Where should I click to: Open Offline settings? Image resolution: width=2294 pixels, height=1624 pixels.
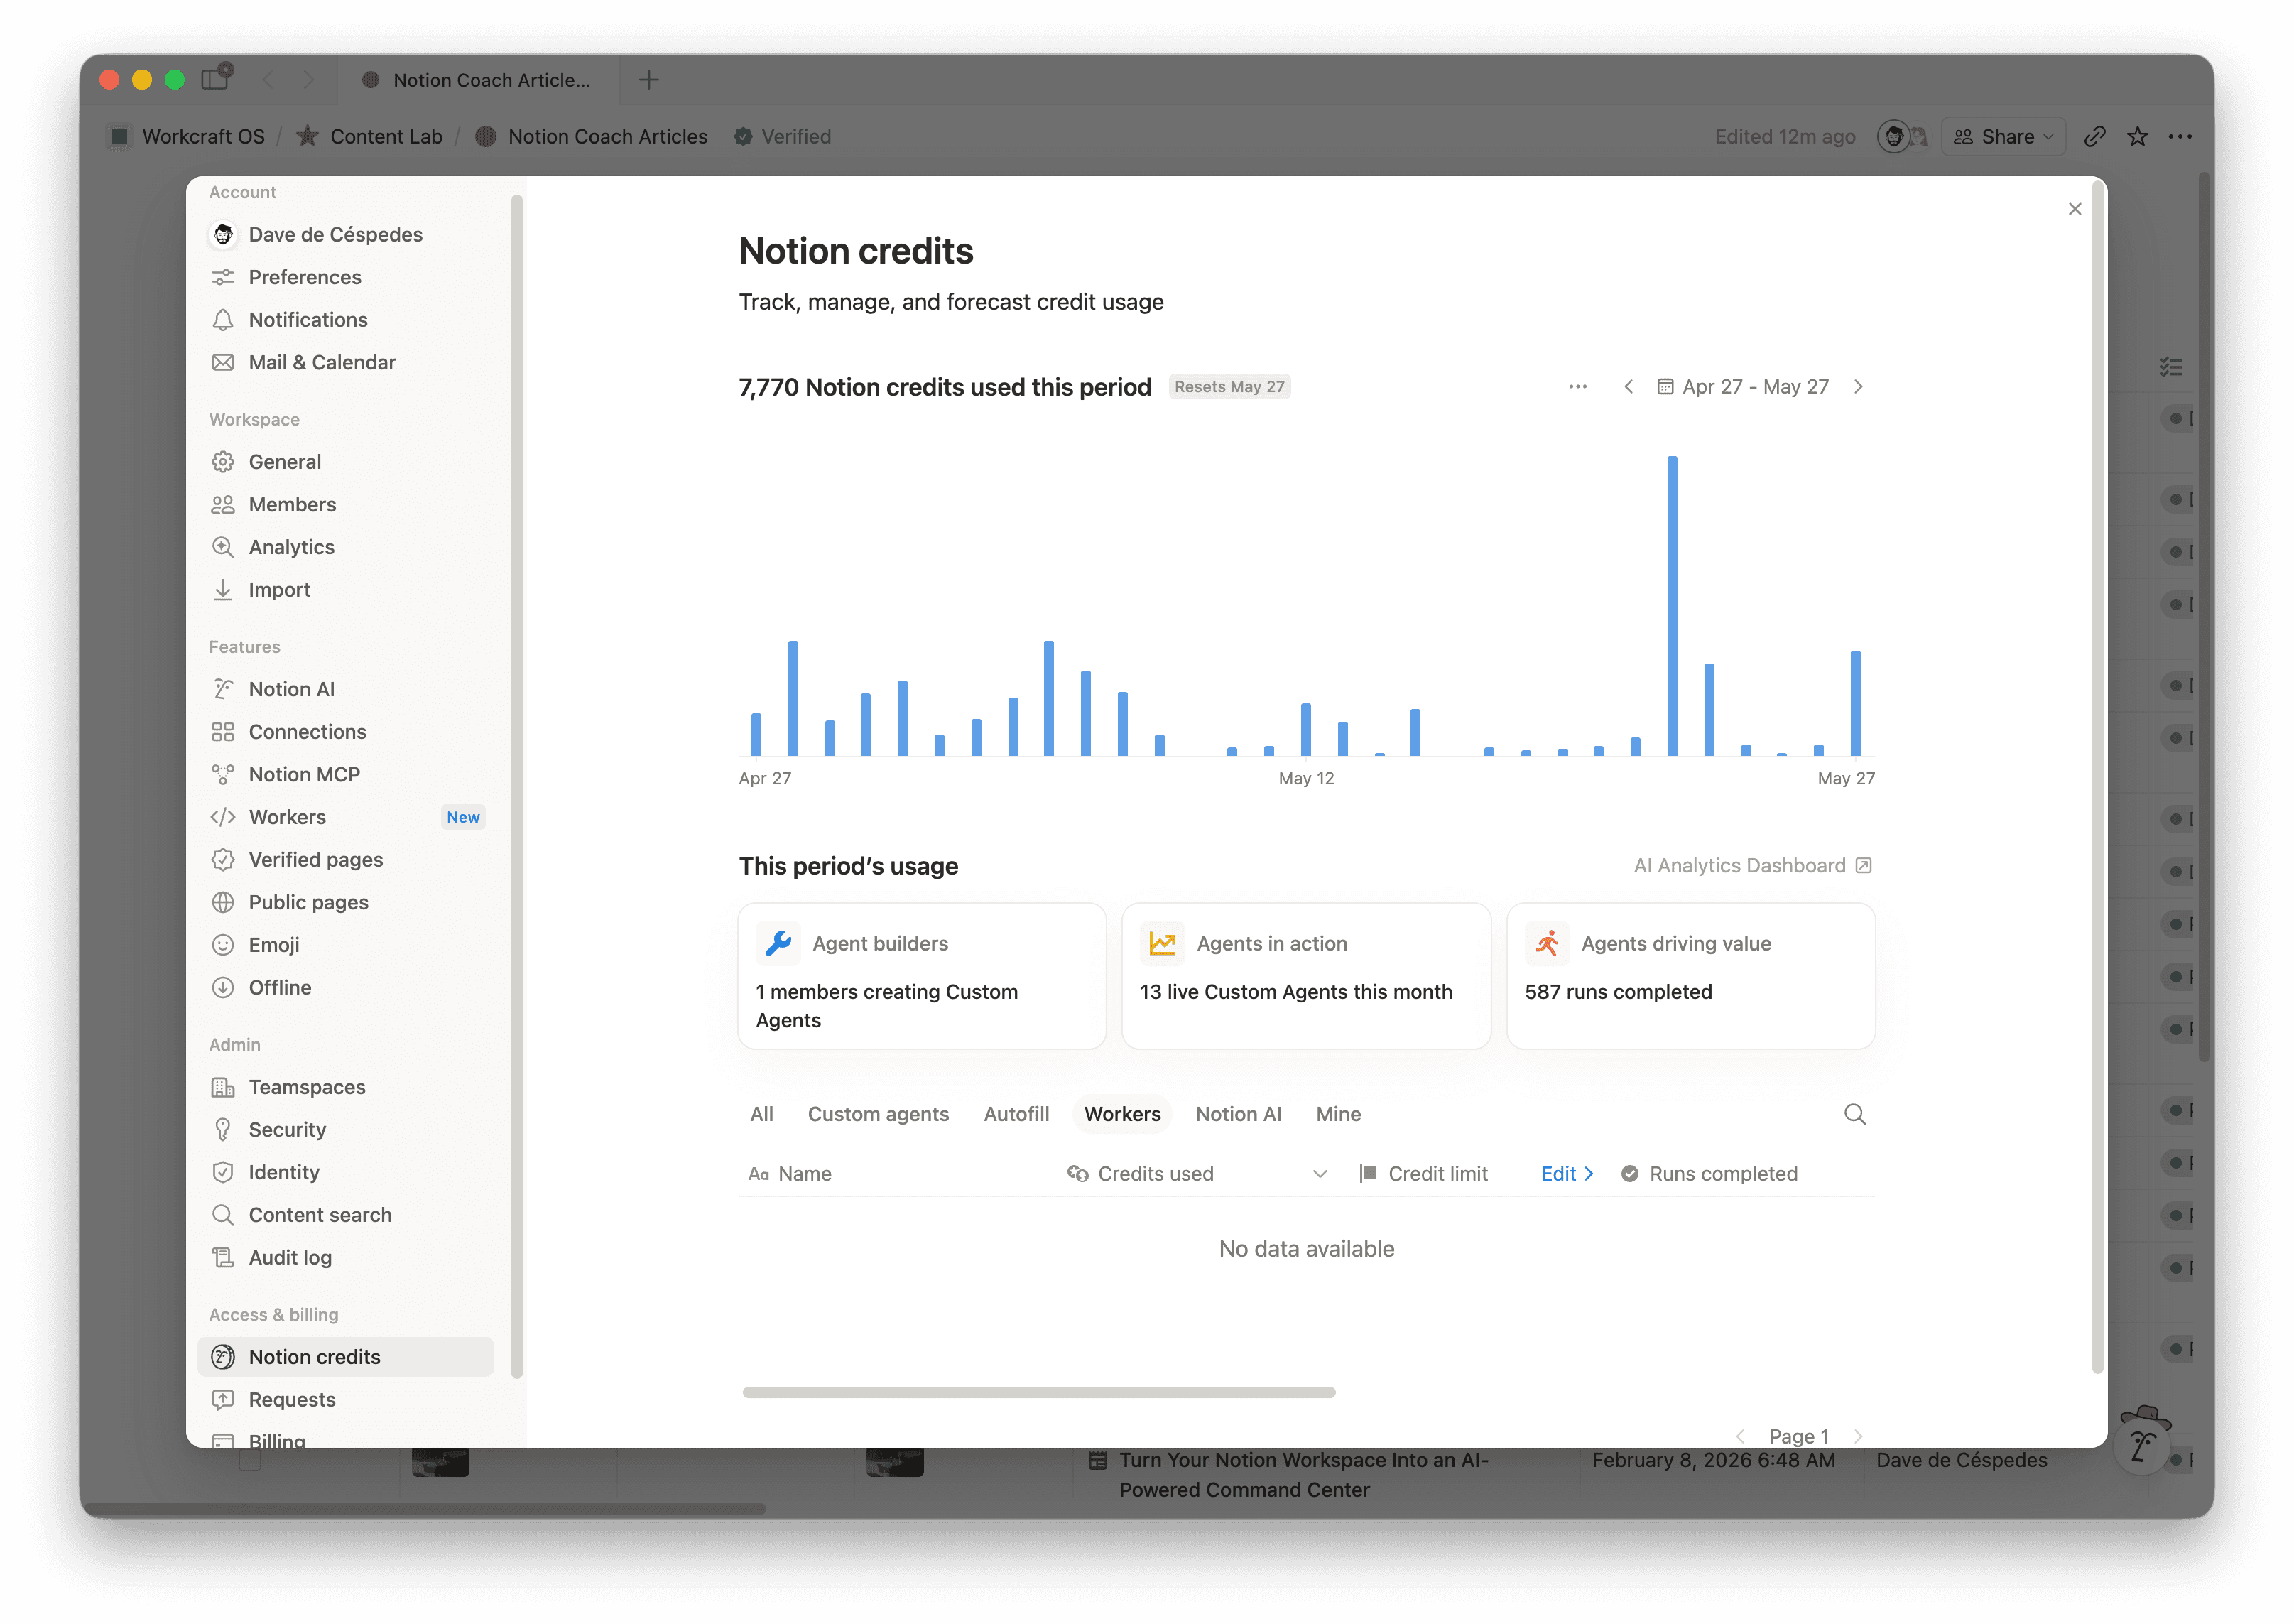point(345,987)
